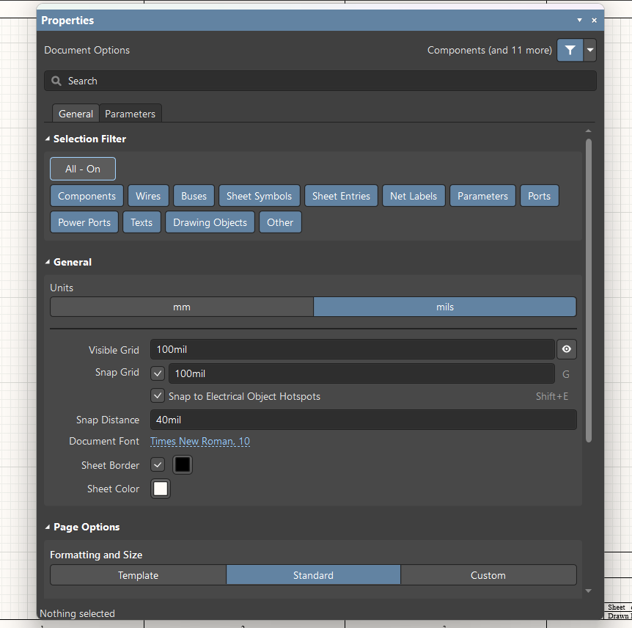The image size is (632, 628).
Task: Uncheck the Sheet Border checkbox
Action: coord(158,464)
